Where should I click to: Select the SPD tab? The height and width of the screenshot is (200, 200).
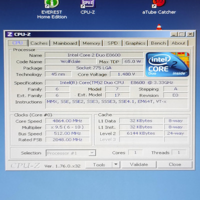[x=112, y=43]
